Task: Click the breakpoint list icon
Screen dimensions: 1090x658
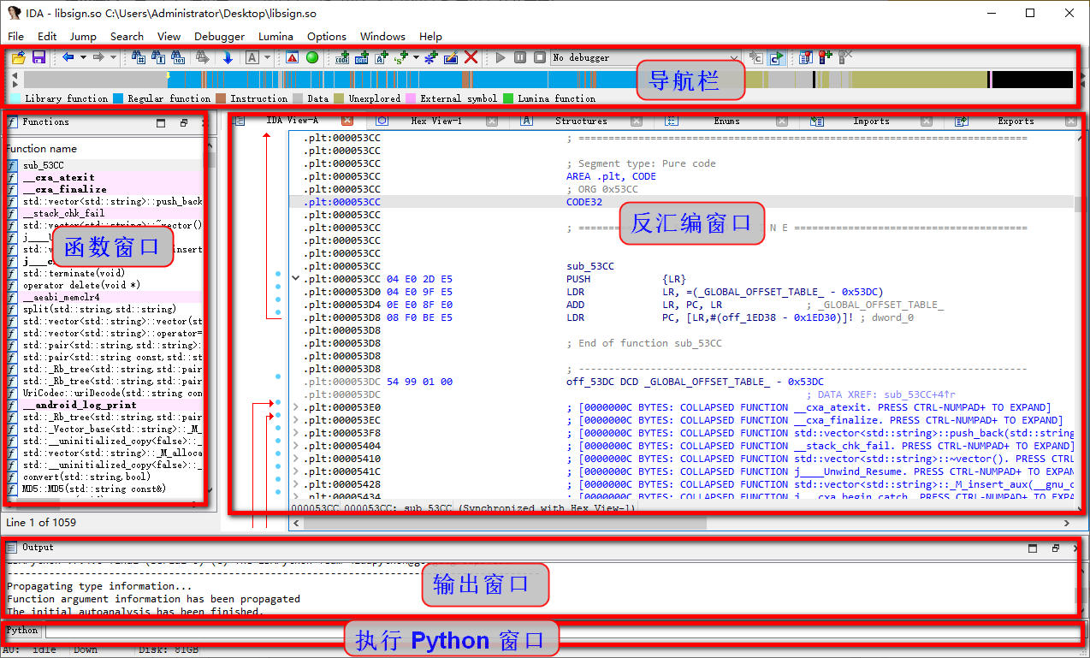Action: pos(806,57)
